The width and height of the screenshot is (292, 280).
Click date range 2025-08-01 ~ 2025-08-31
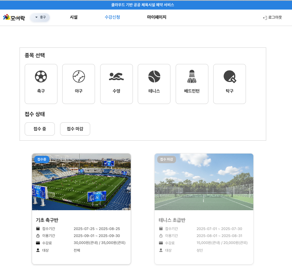219,236
